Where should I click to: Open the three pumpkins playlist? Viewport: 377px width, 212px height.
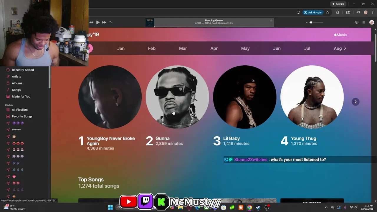[18, 143]
